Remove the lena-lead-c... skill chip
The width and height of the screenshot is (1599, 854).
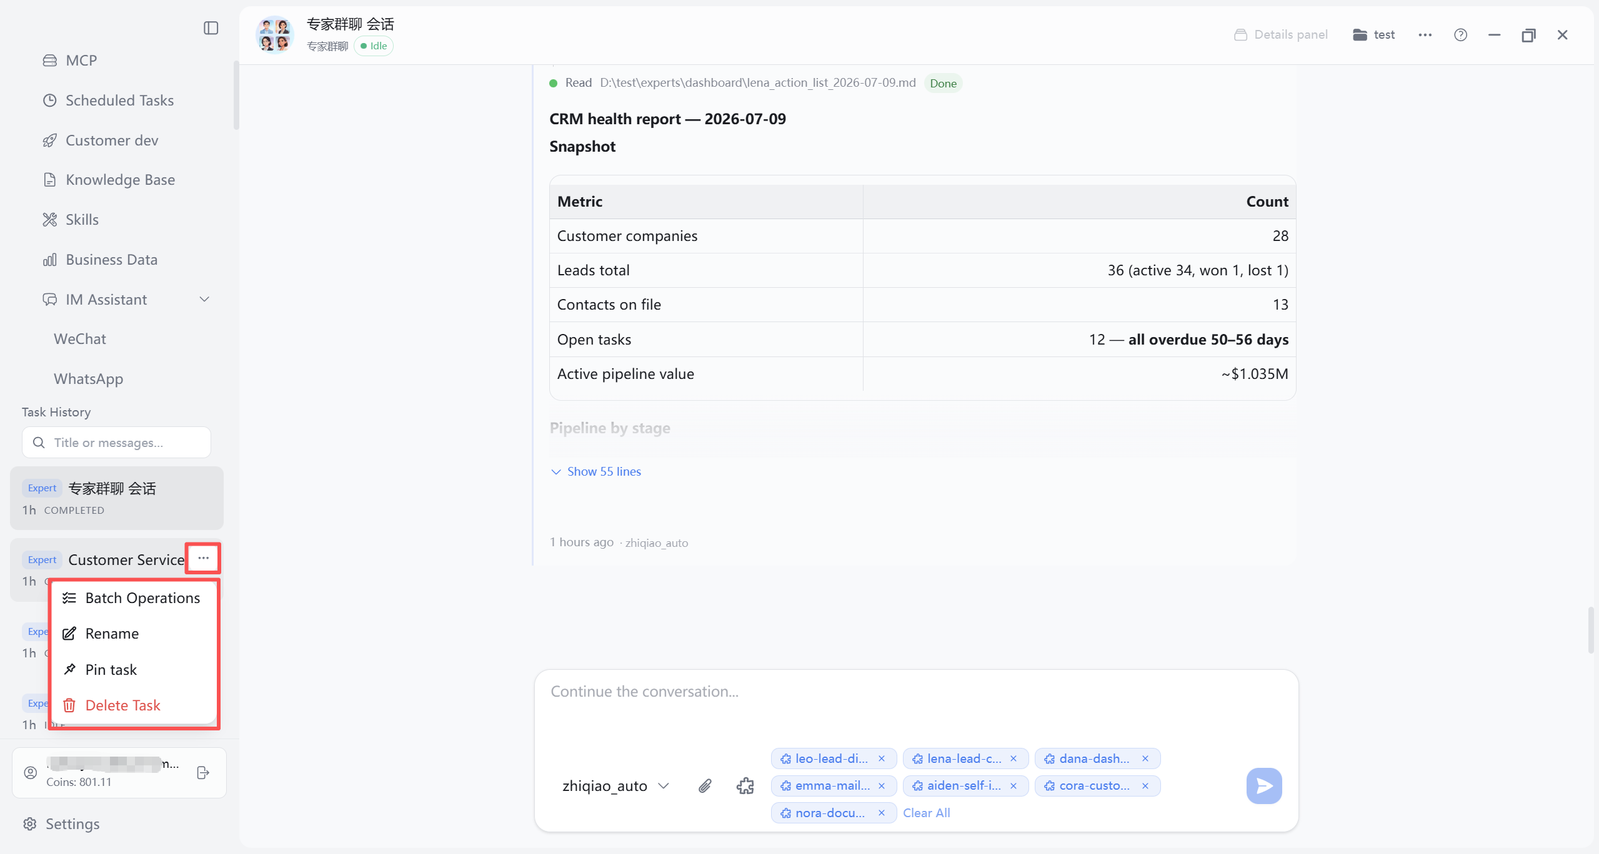point(1014,759)
